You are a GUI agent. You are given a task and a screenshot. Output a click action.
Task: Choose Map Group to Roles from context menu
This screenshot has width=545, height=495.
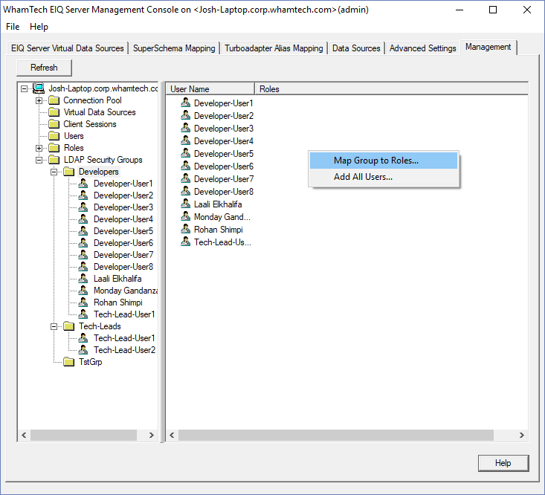(x=375, y=161)
